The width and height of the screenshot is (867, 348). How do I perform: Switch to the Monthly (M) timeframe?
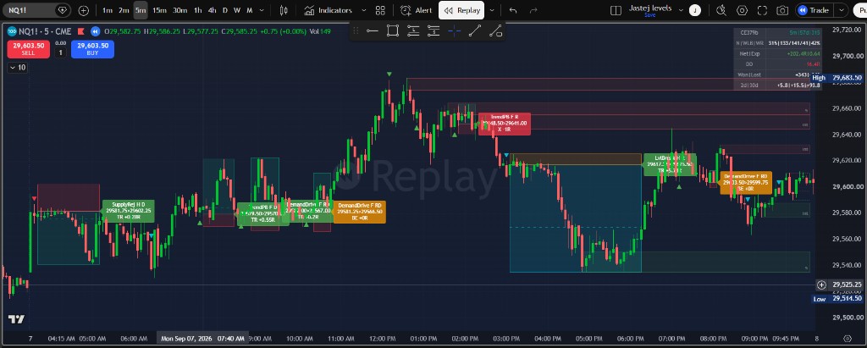coord(250,10)
